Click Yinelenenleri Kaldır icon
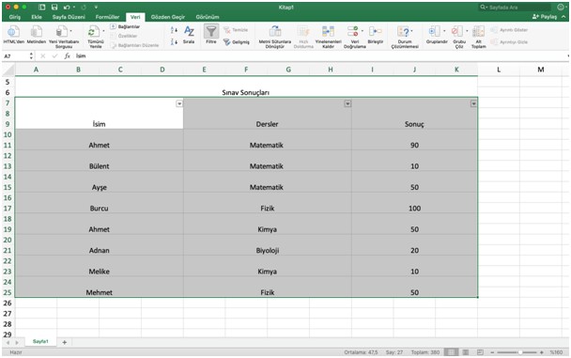The image size is (571, 358). (x=328, y=32)
